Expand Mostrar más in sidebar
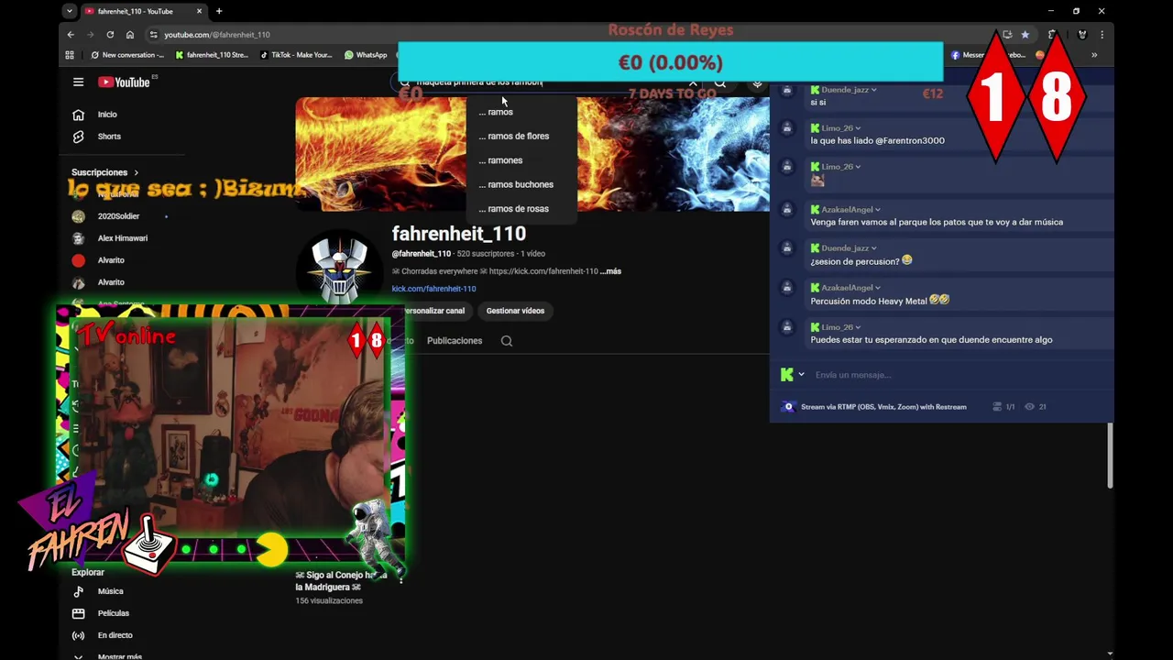 (x=108, y=655)
